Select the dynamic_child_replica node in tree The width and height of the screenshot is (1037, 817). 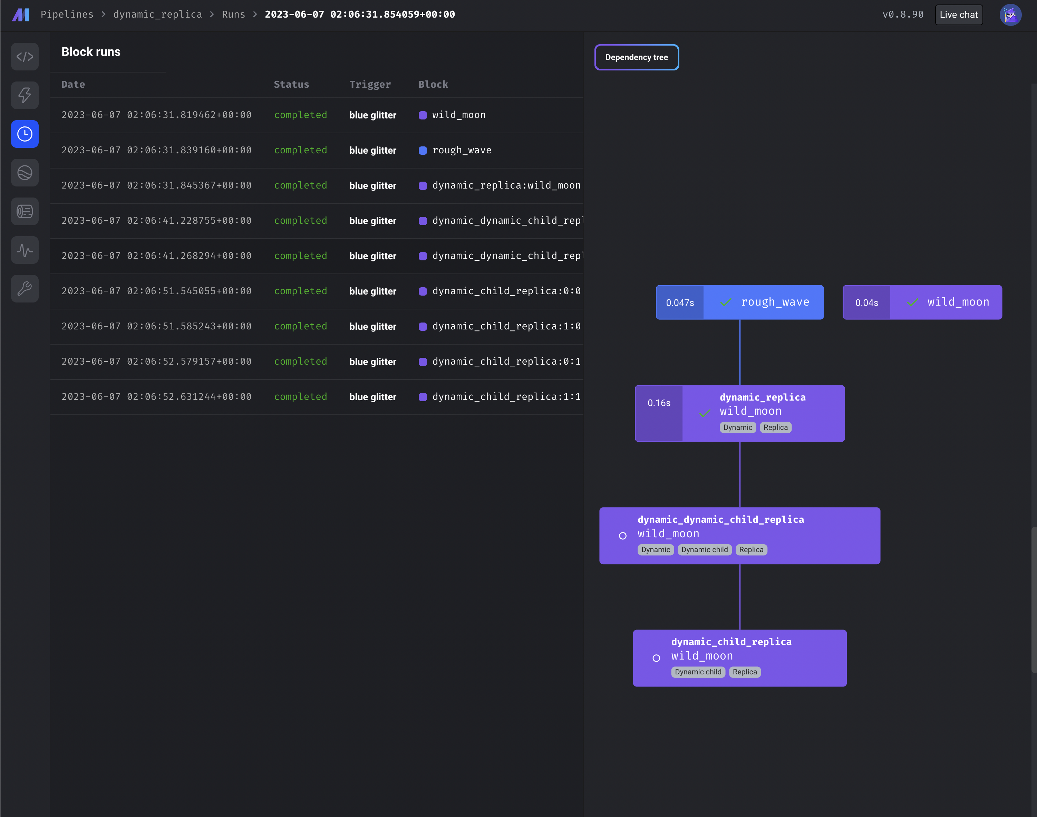point(739,658)
